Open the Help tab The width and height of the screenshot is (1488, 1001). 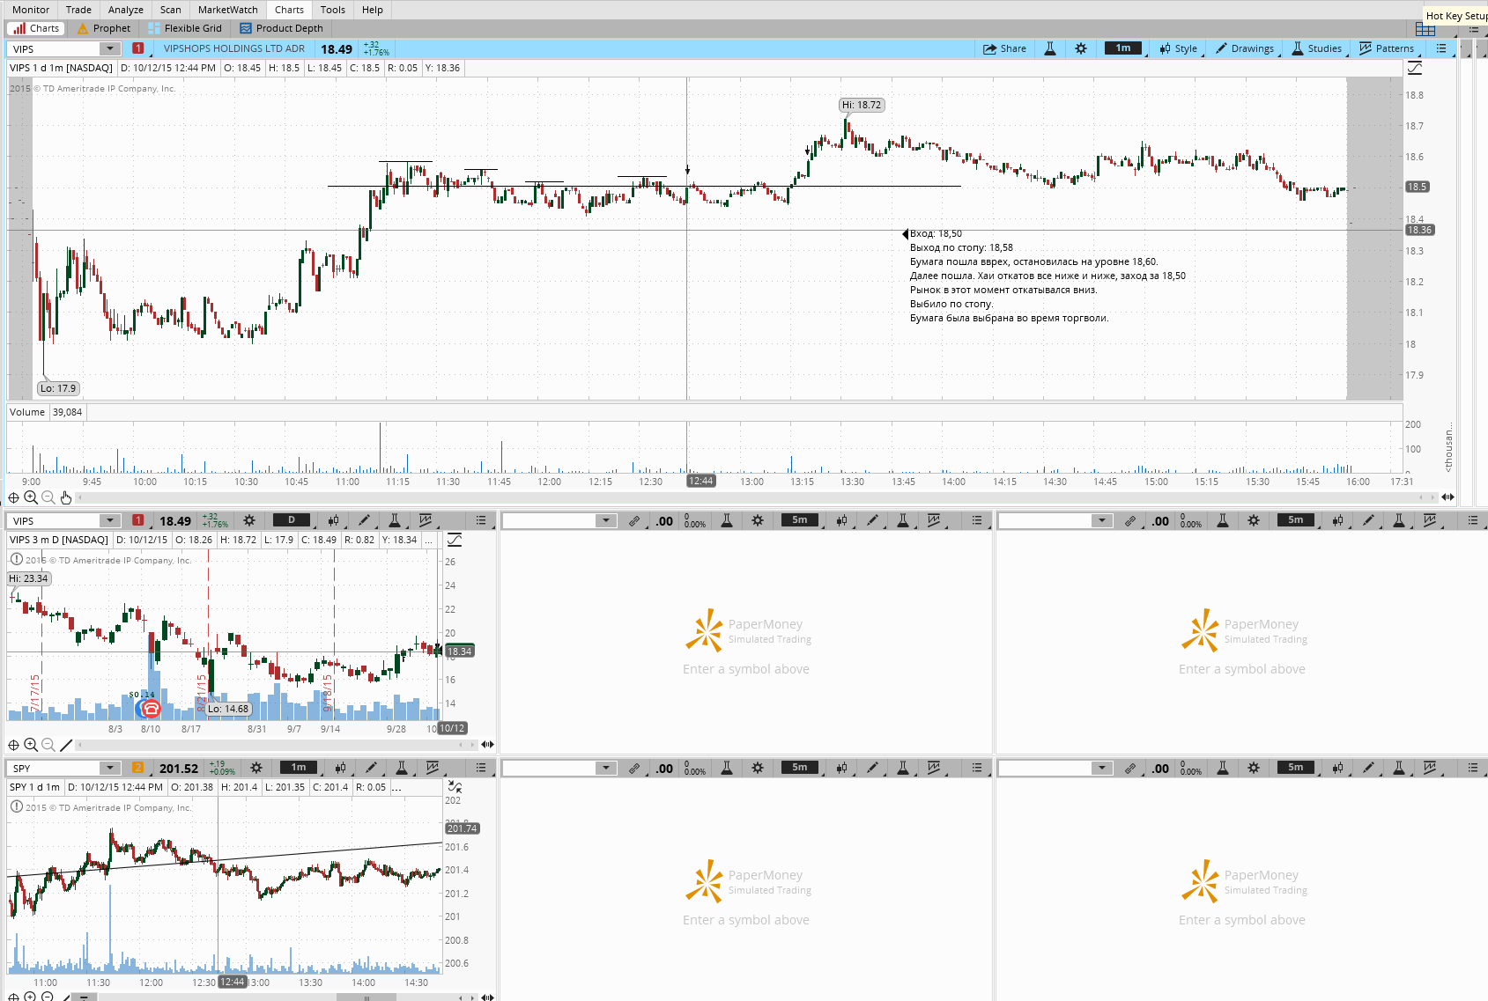372,10
